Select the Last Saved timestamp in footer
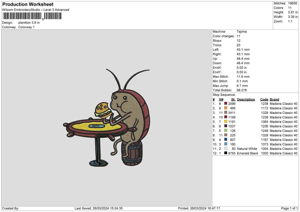 pyautogui.click(x=98, y=208)
